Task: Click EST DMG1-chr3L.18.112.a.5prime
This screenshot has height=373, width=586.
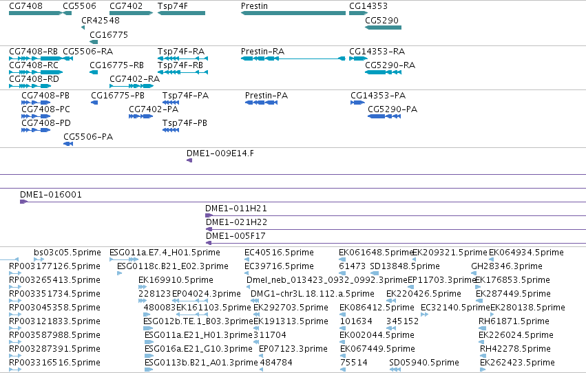Action: tap(255, 301)
